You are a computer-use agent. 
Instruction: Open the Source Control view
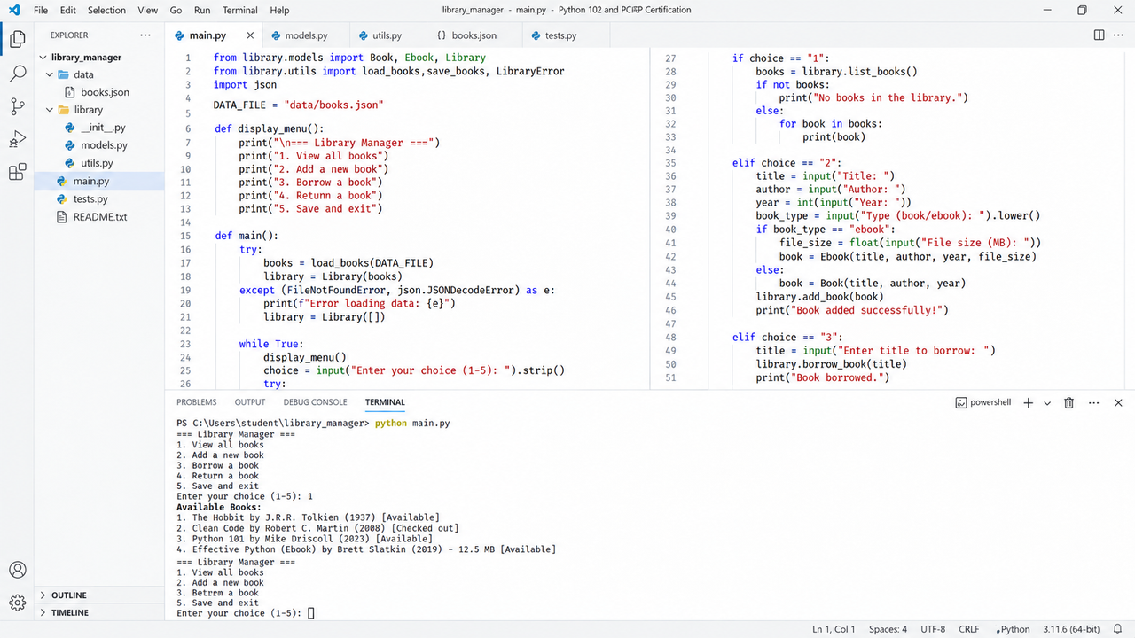tap(17, 106)
